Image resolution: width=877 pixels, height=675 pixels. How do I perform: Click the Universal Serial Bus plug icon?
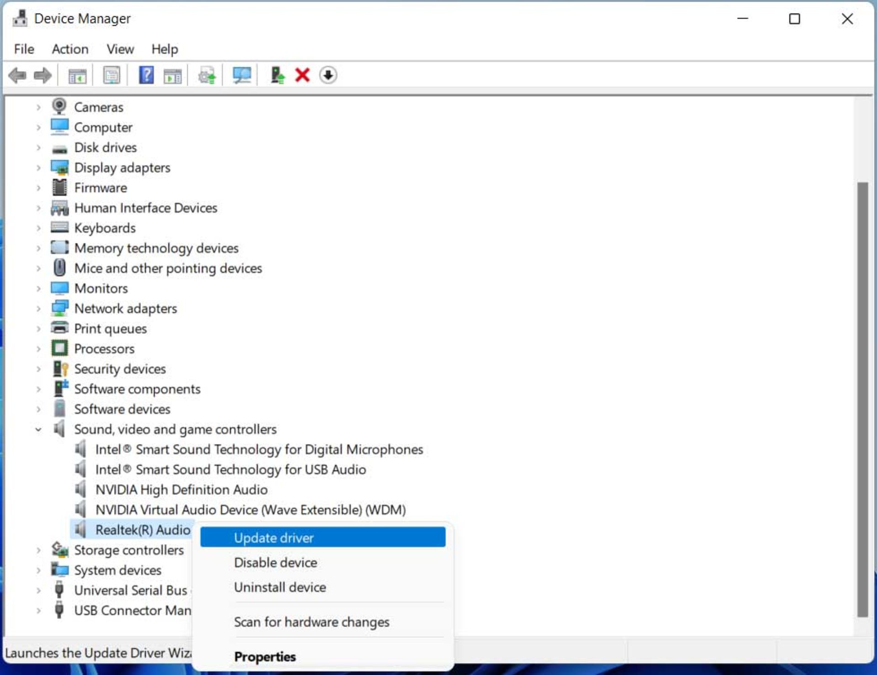coord(59,590)
